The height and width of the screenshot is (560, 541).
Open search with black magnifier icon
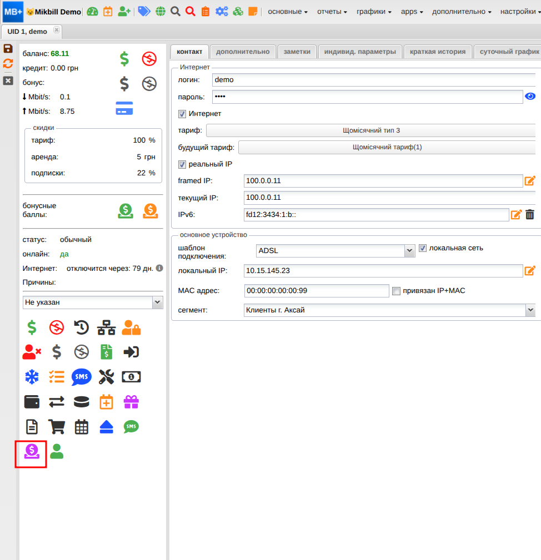175,12
